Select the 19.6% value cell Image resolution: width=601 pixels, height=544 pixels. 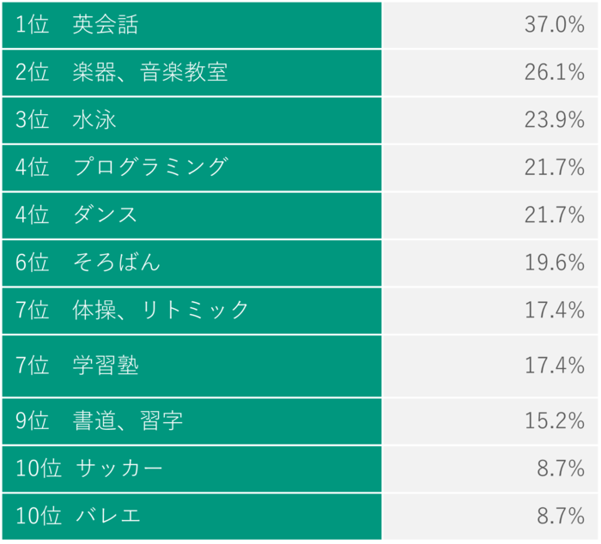coord(554,263)
